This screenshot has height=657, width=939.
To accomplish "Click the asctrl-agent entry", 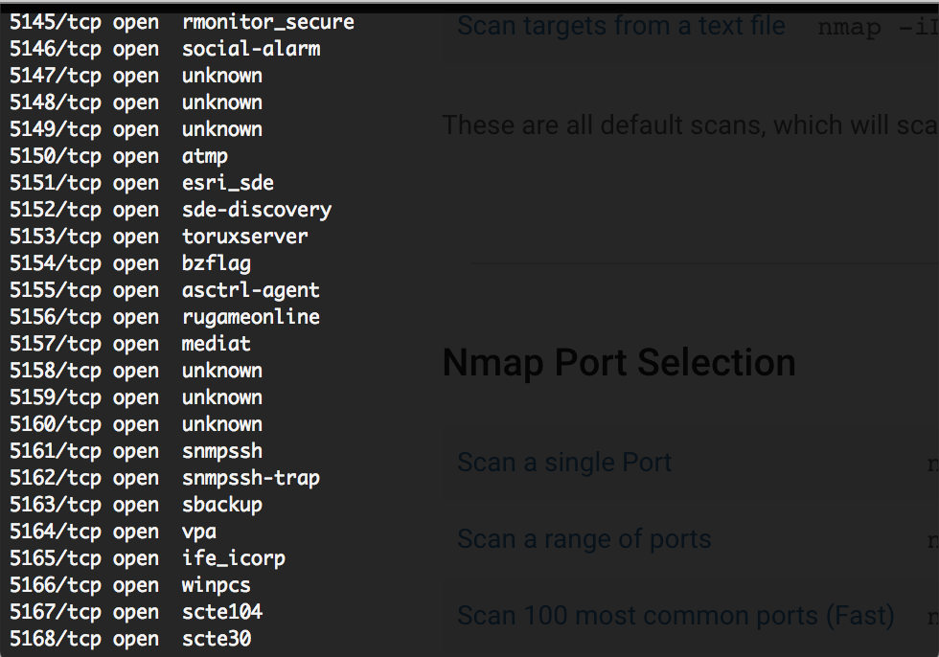I will point(165,290).
